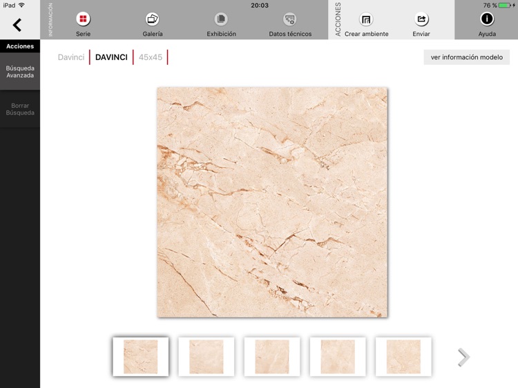The height and width of the screenshot is (388, 518).
Task: Open the Serie grid icon
Action: pyautogui.click(x=83, y=19)
